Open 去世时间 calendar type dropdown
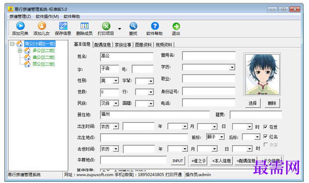The width and height of the screenshot is (309, 183). pos(116,149)
